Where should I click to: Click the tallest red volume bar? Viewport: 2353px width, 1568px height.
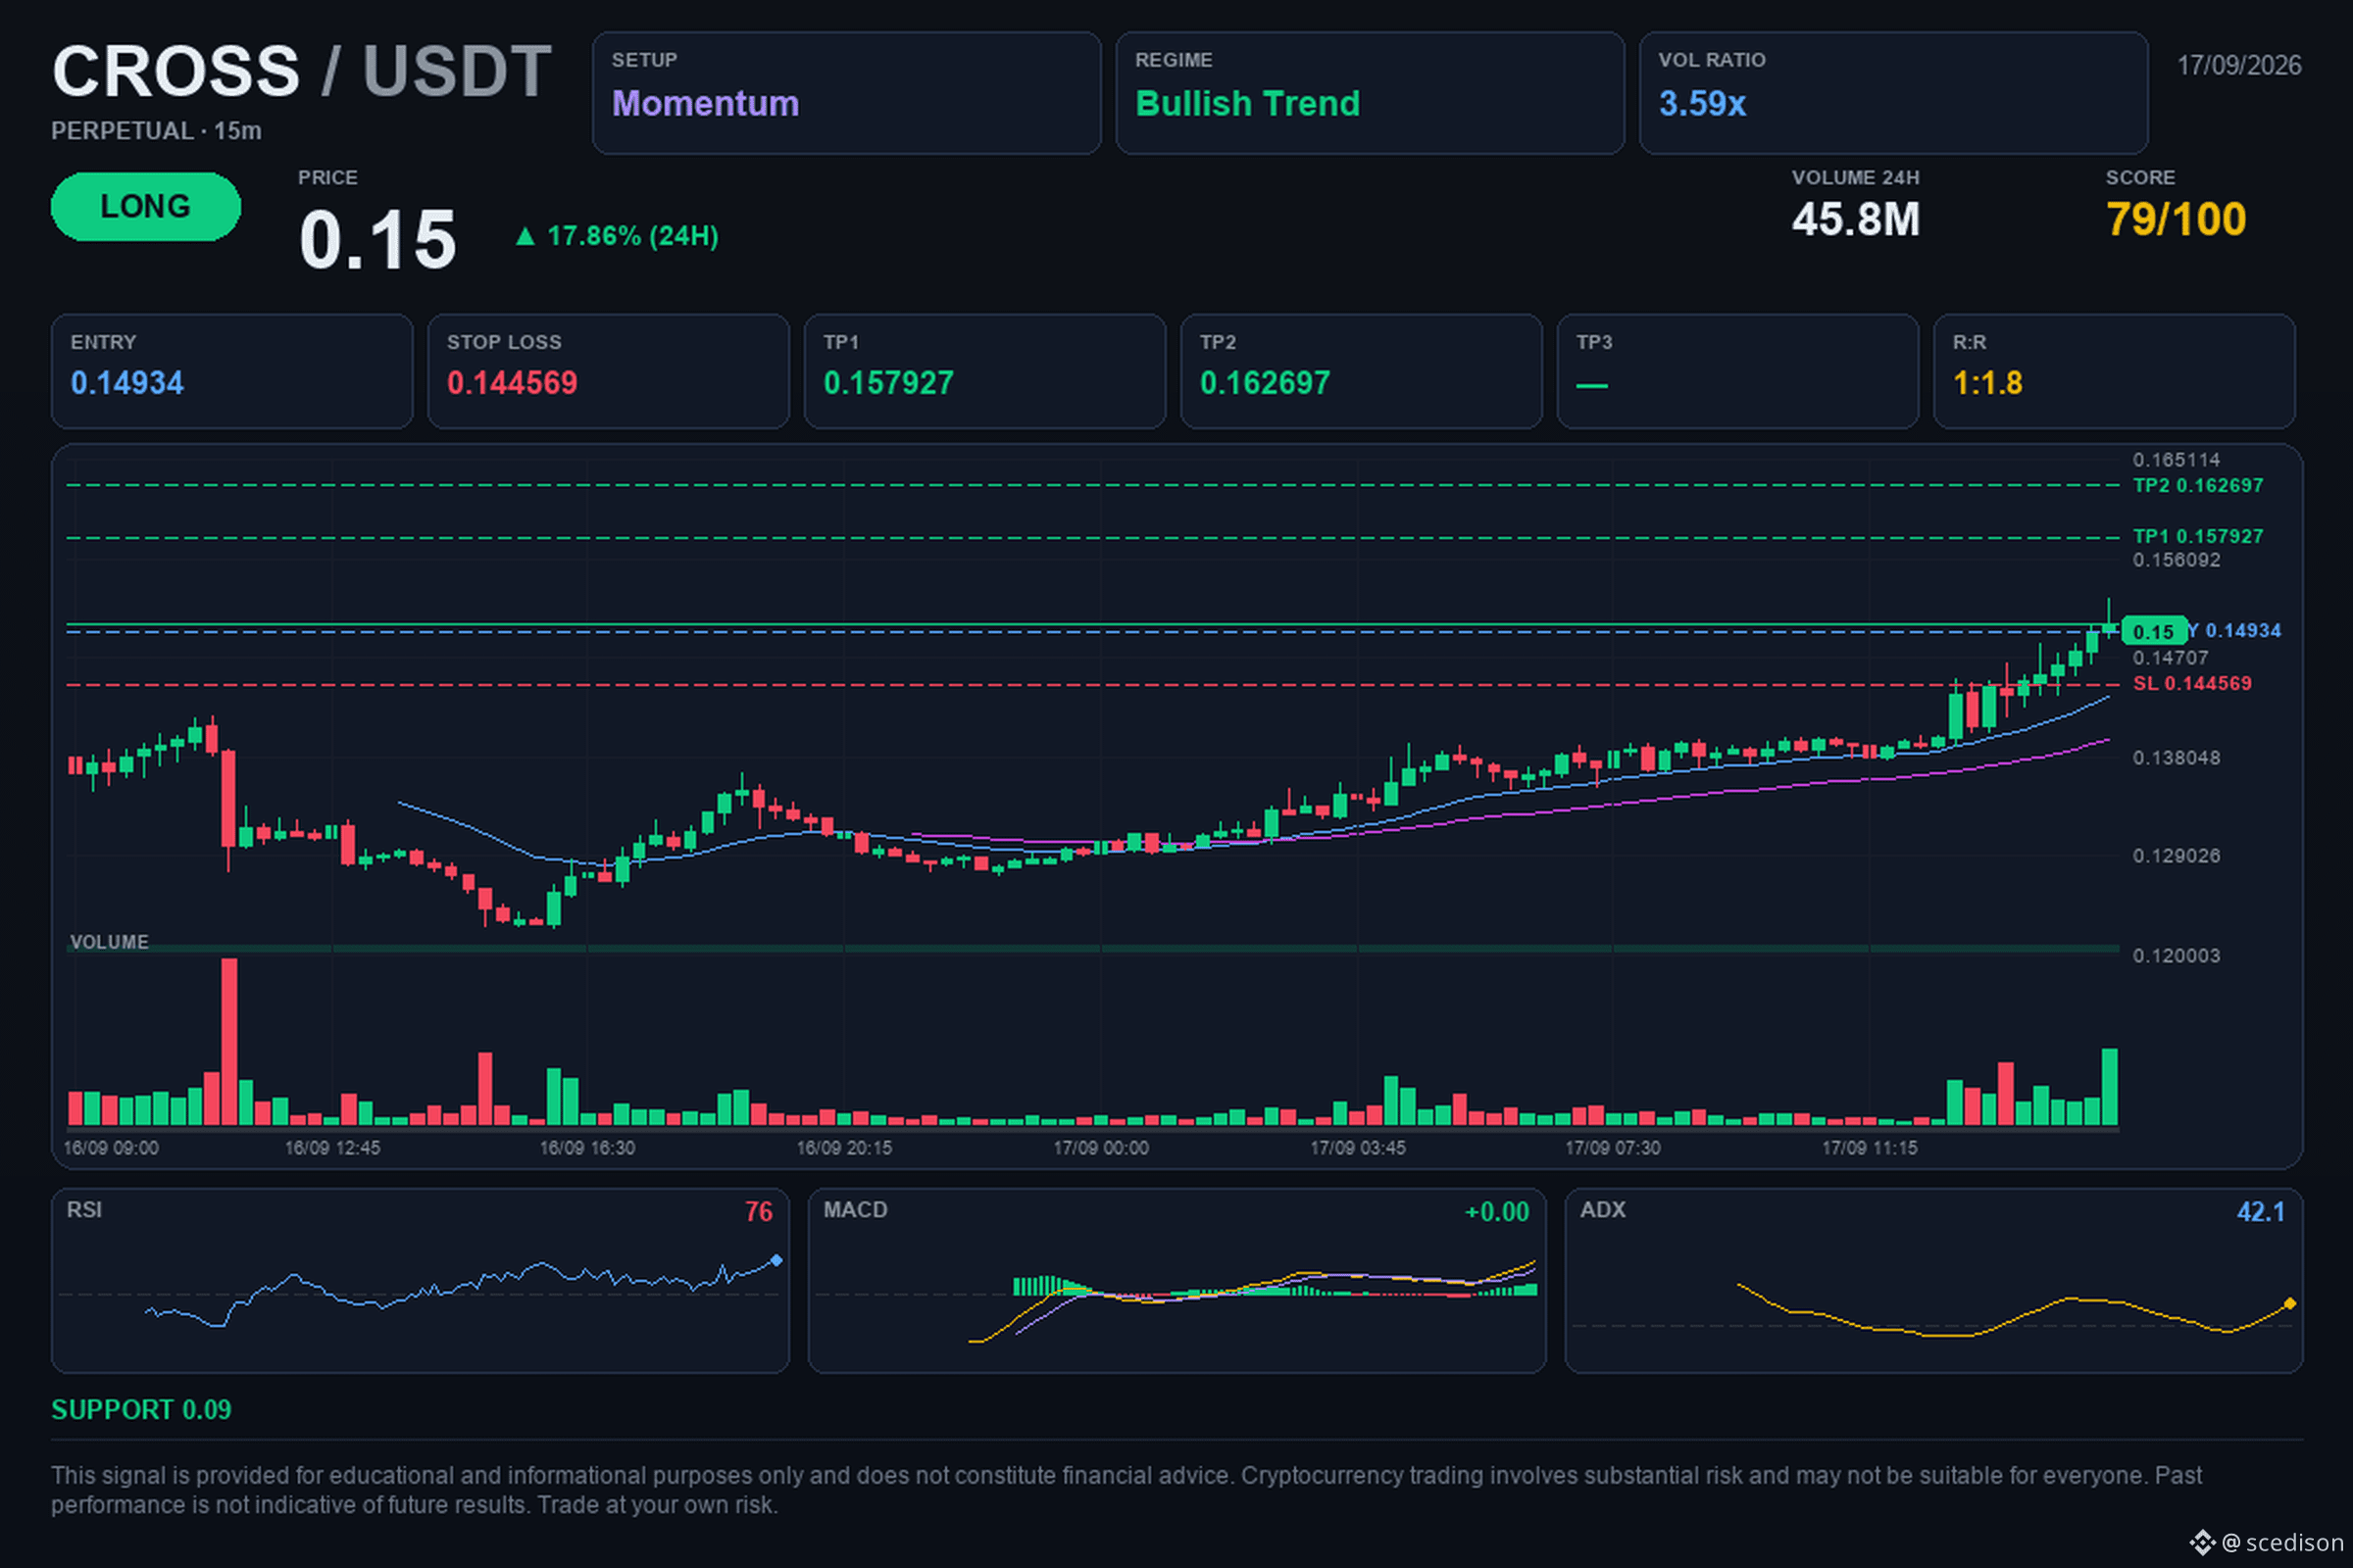pos(229,1041)
